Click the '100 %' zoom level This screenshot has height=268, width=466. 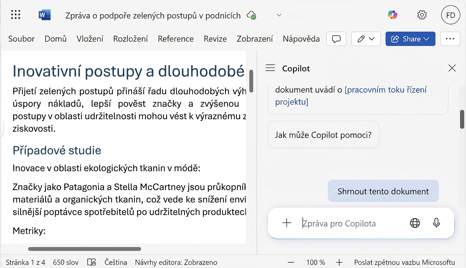tap(315, 262)
